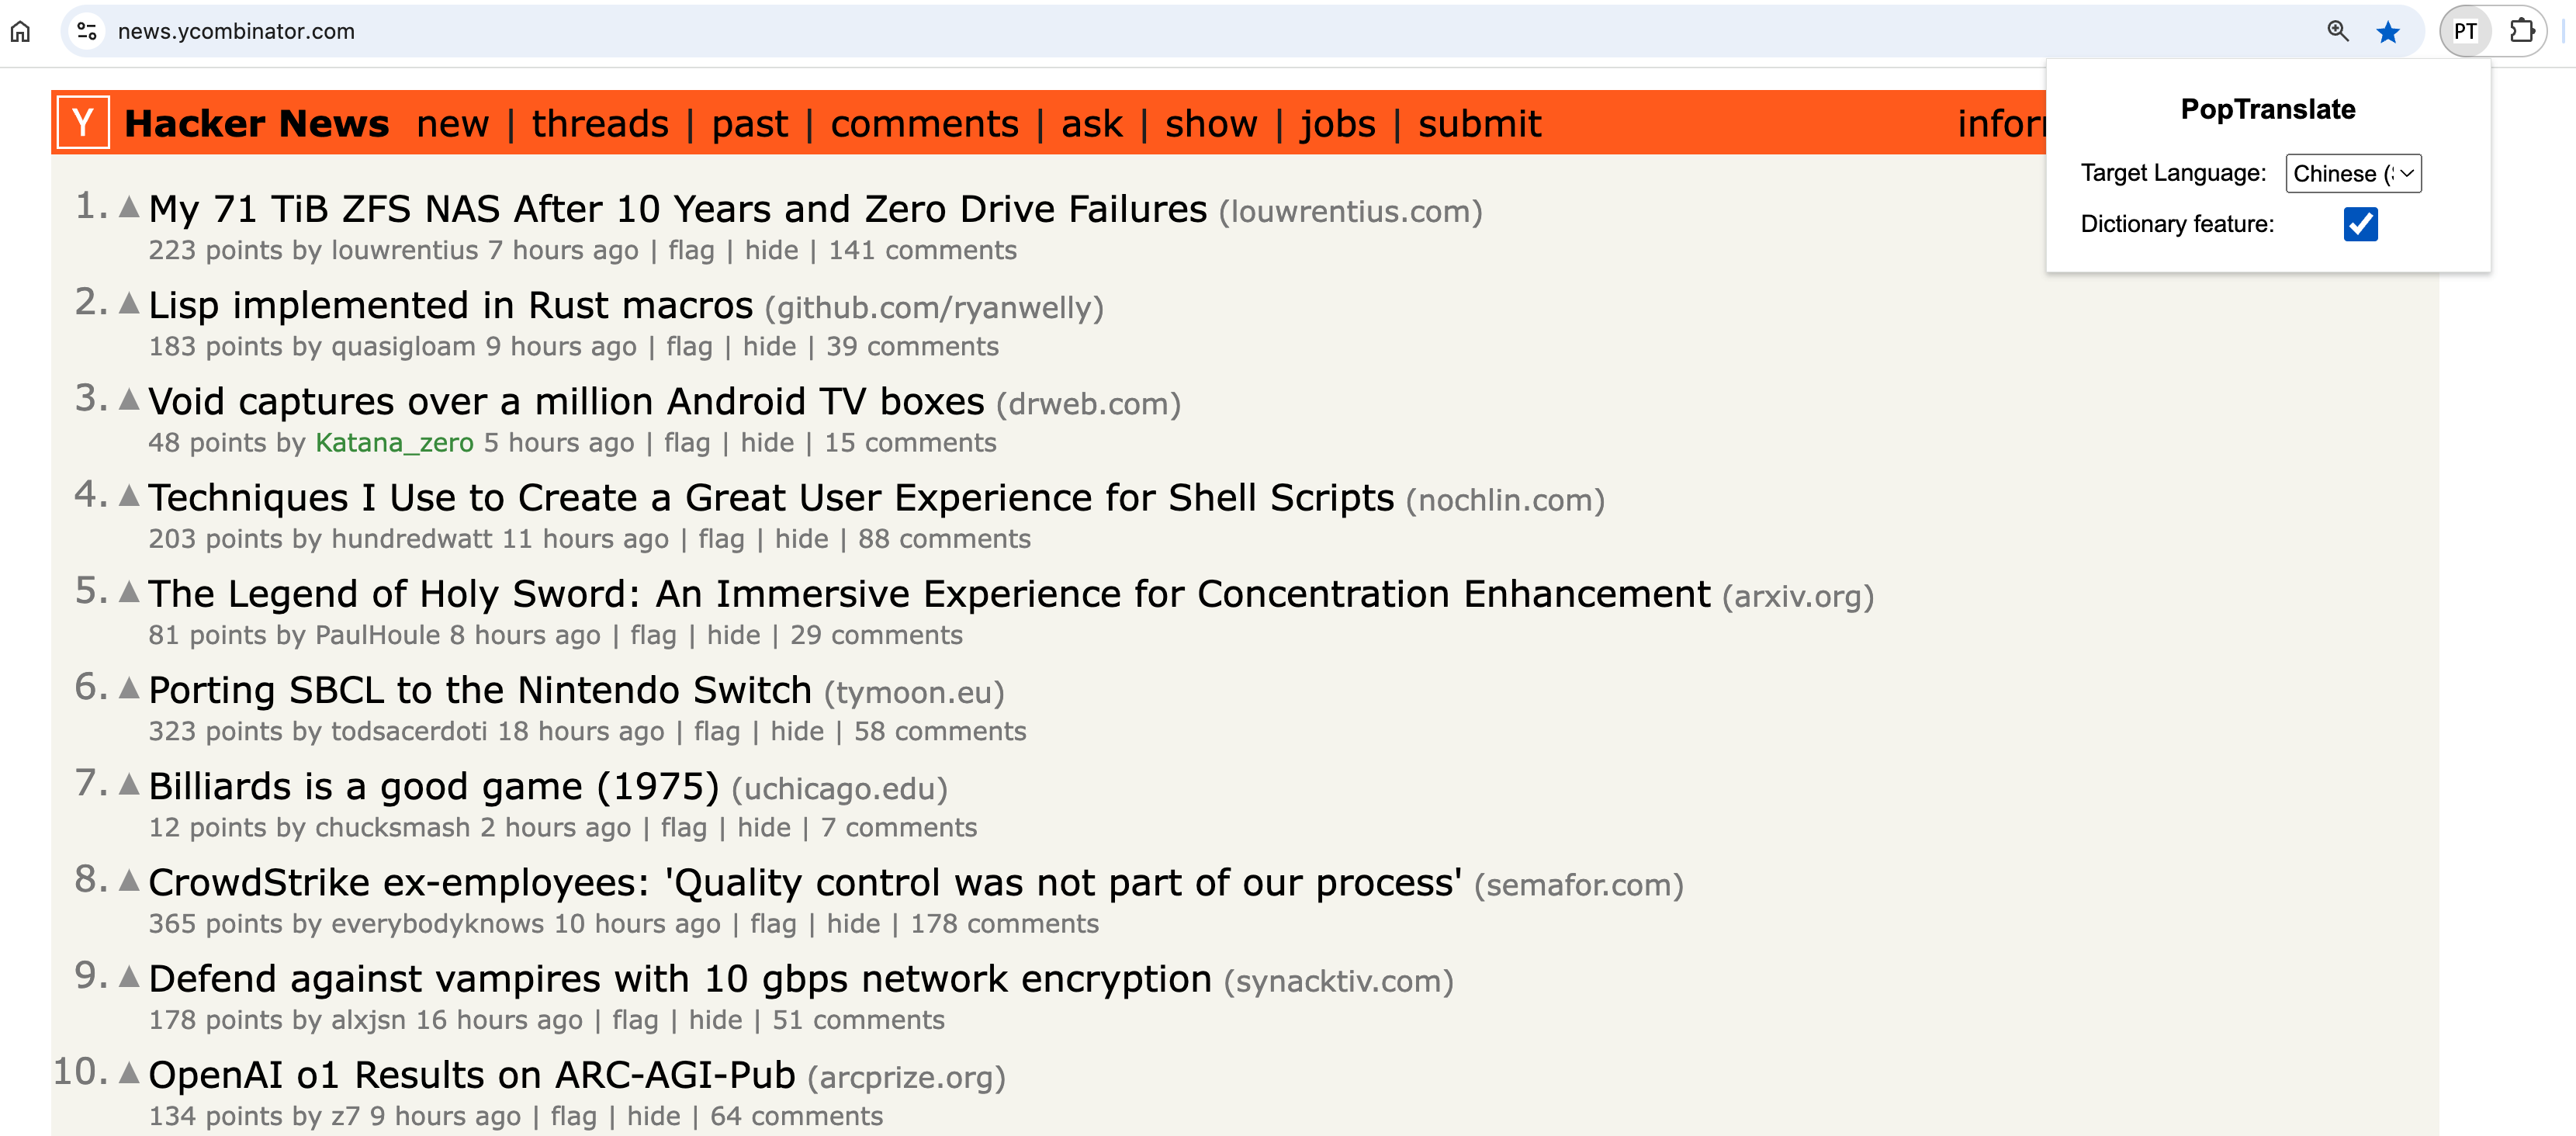Click the browser home icon
Image resolution: width=2576 pixels, height=1136 pixels.
pos(20,32)
